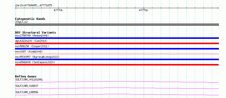The width and height of the screenshot is (226, 98).
Task: Click the 20q13.12 band label
Action: 21,22
